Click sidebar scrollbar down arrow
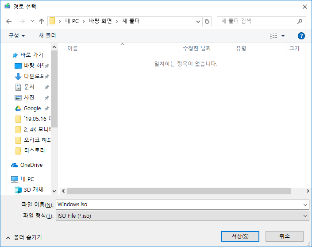Image resolution: width=312 pixels, height=247 pixels. coord(54,191)
